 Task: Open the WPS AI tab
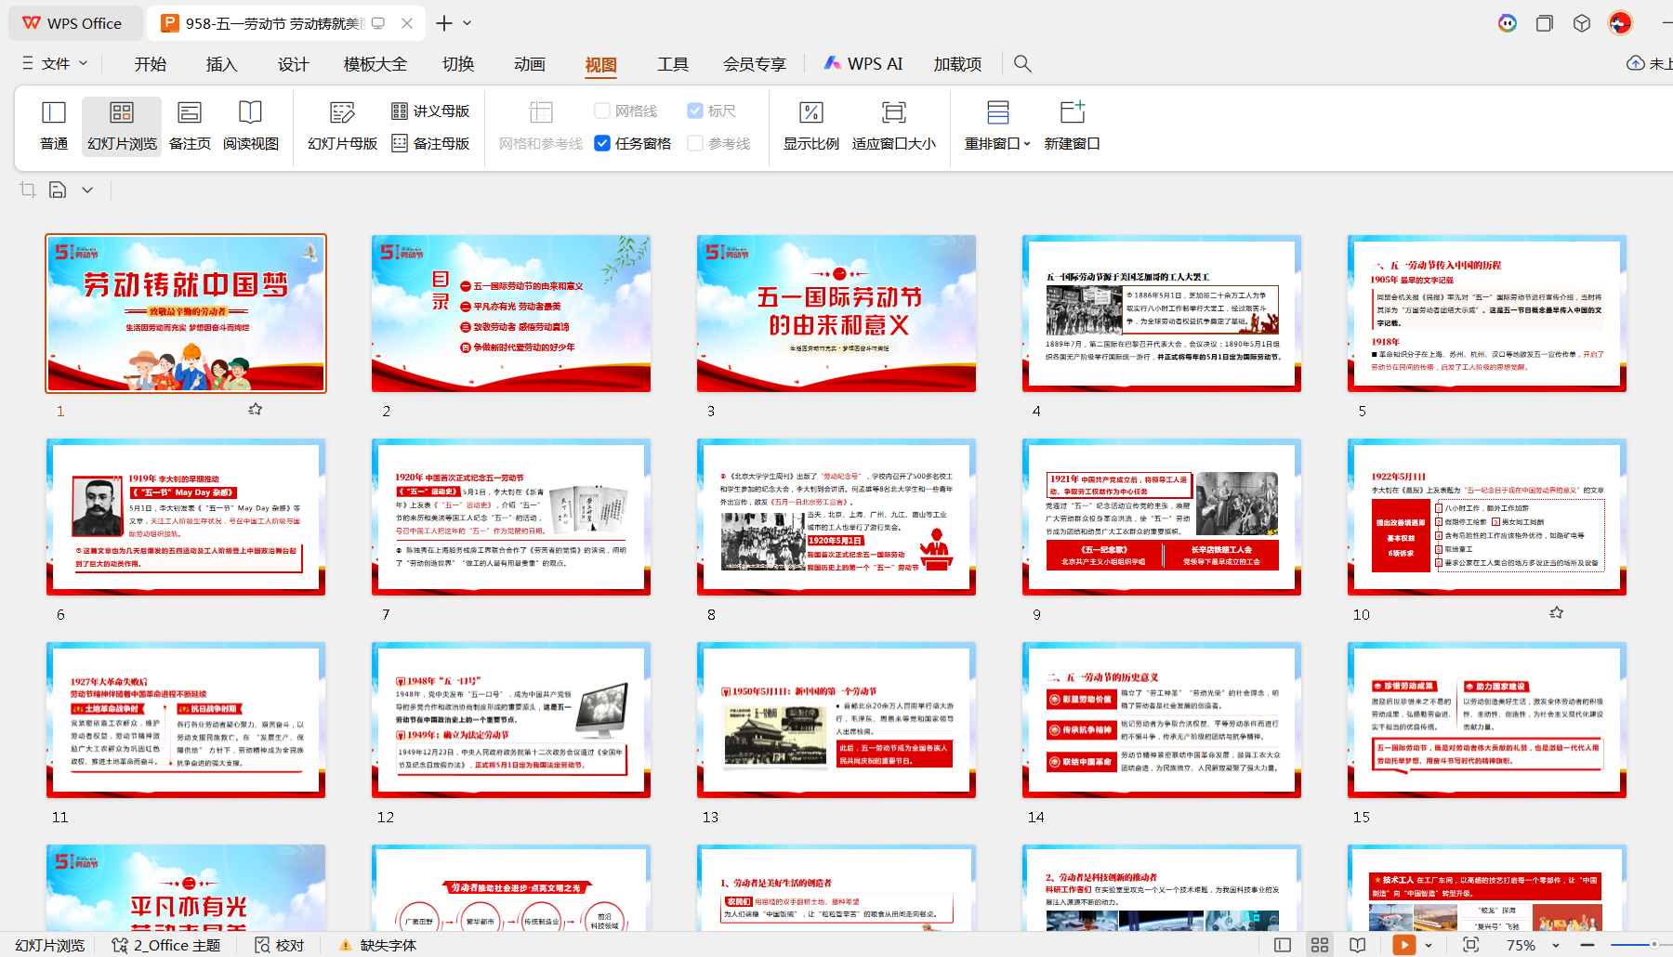[x=863, y=64]
